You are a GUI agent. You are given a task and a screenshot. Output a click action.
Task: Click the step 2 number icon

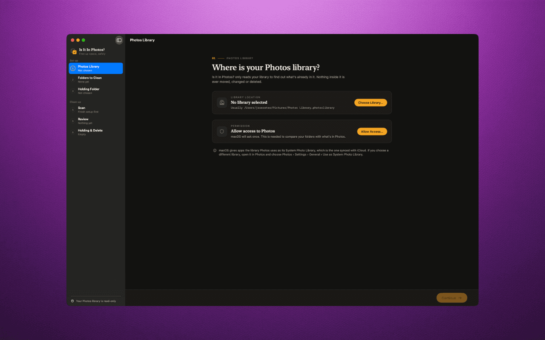tap(73, 79)
